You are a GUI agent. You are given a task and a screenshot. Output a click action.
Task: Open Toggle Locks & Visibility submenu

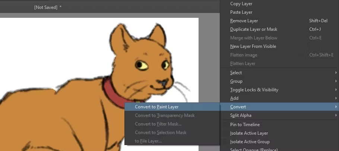tap(279, 90)
